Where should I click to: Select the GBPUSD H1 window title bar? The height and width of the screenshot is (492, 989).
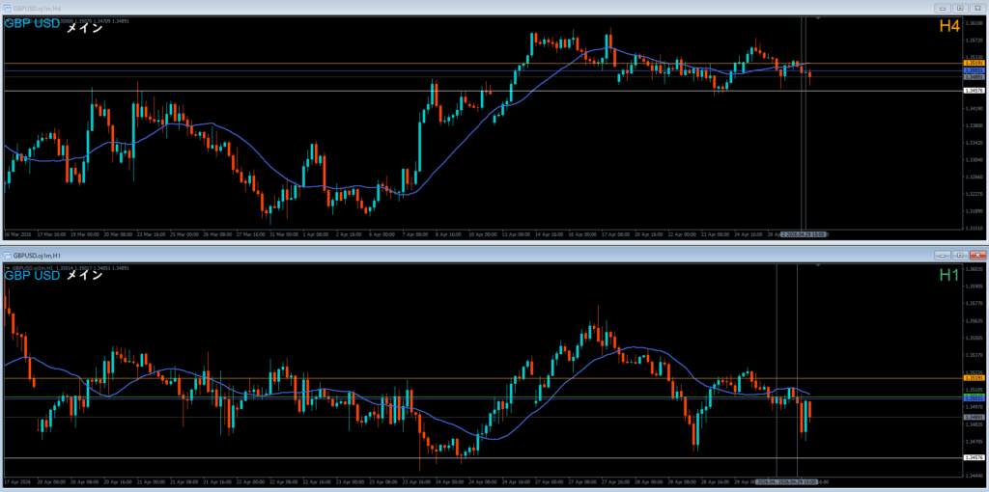[x=386, y=256]
